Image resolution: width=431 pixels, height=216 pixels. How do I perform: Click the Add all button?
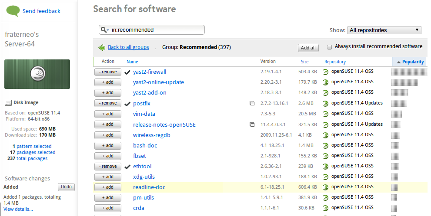(308, 48)
